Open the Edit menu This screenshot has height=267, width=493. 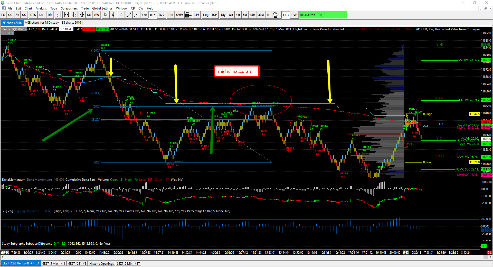[18, 8]
